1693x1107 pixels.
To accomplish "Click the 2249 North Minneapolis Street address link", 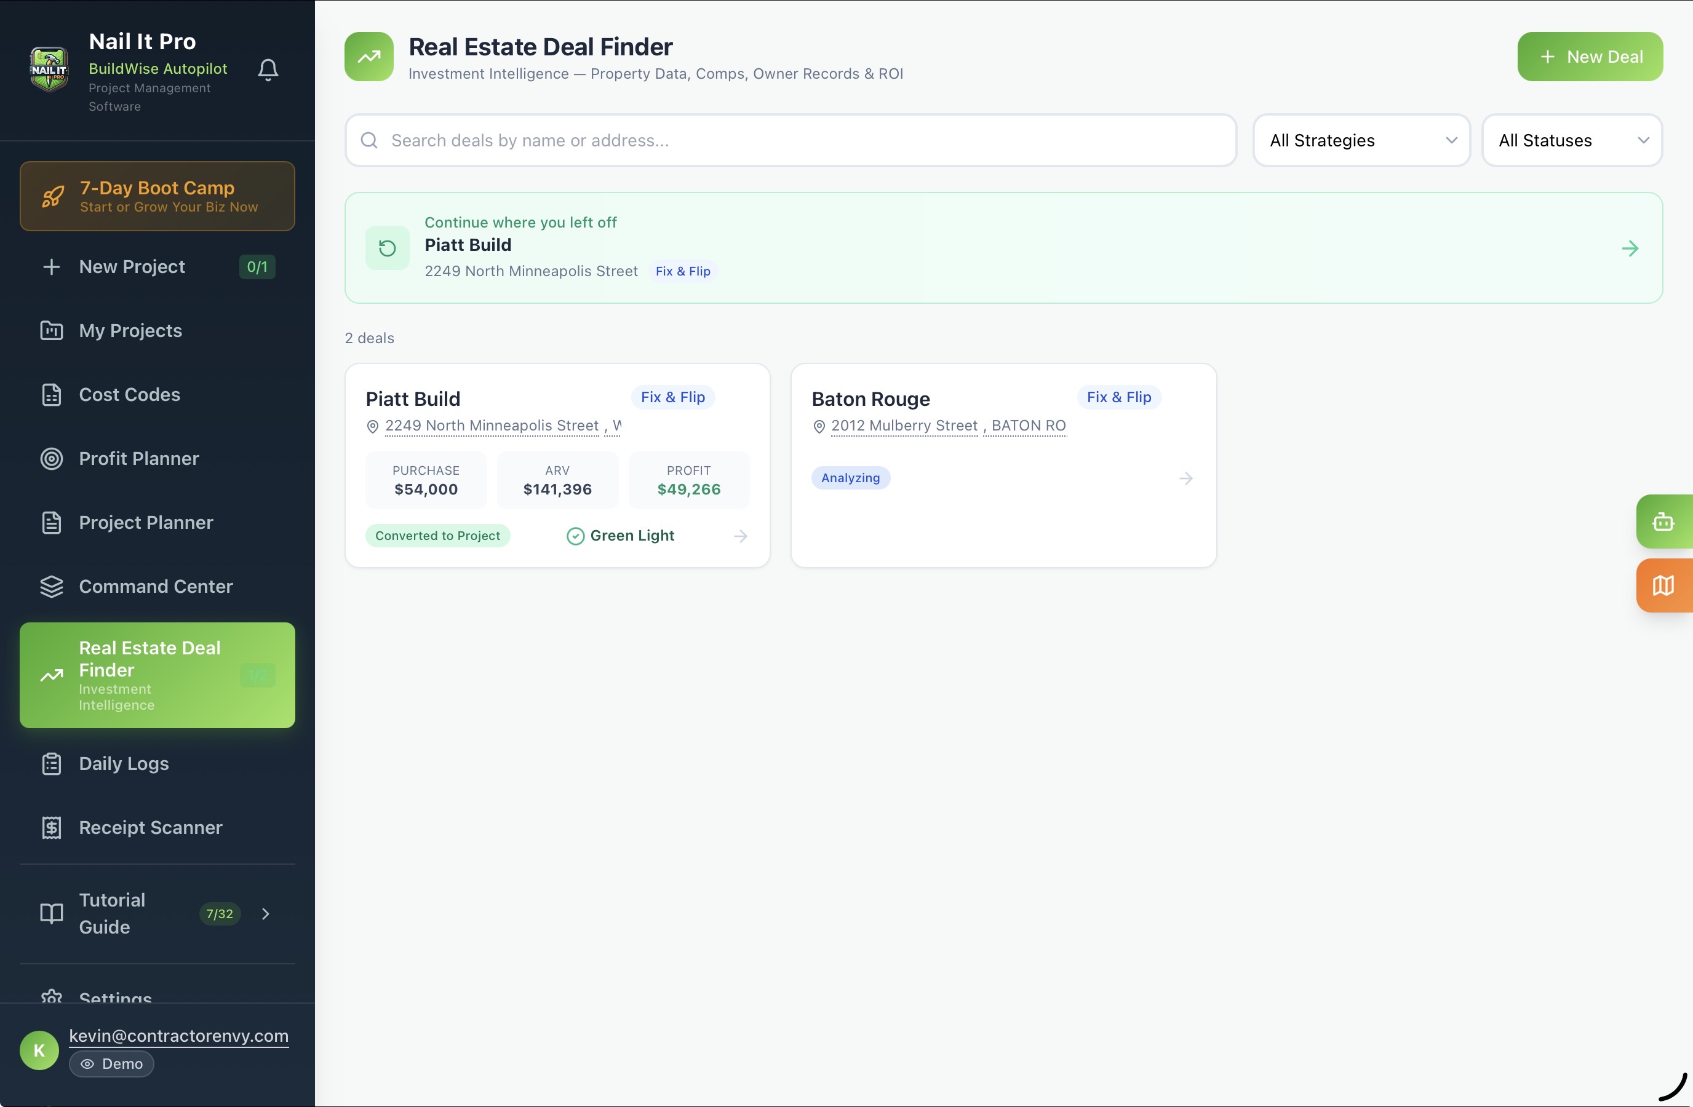I will pyautogui.click(x=492, y=426).
